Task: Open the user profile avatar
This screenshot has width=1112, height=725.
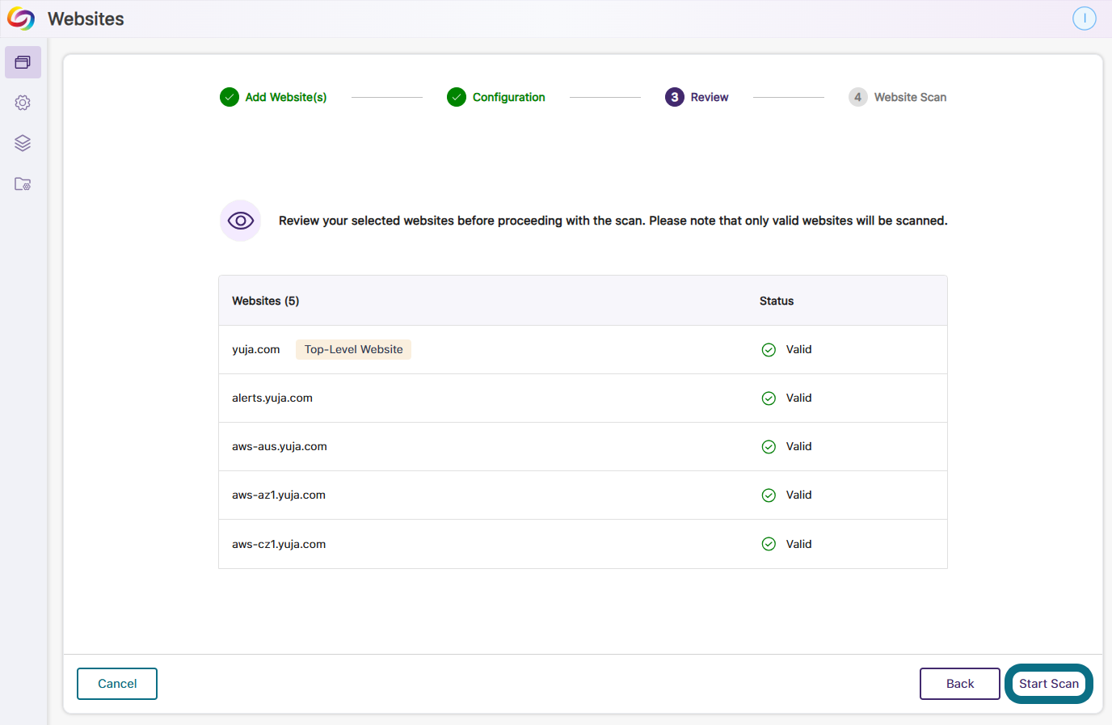Action: [x=1085, y=18]
